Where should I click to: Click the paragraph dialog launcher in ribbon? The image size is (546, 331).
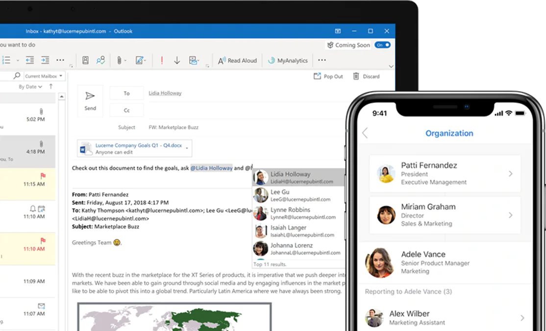(x=71, y=66)
